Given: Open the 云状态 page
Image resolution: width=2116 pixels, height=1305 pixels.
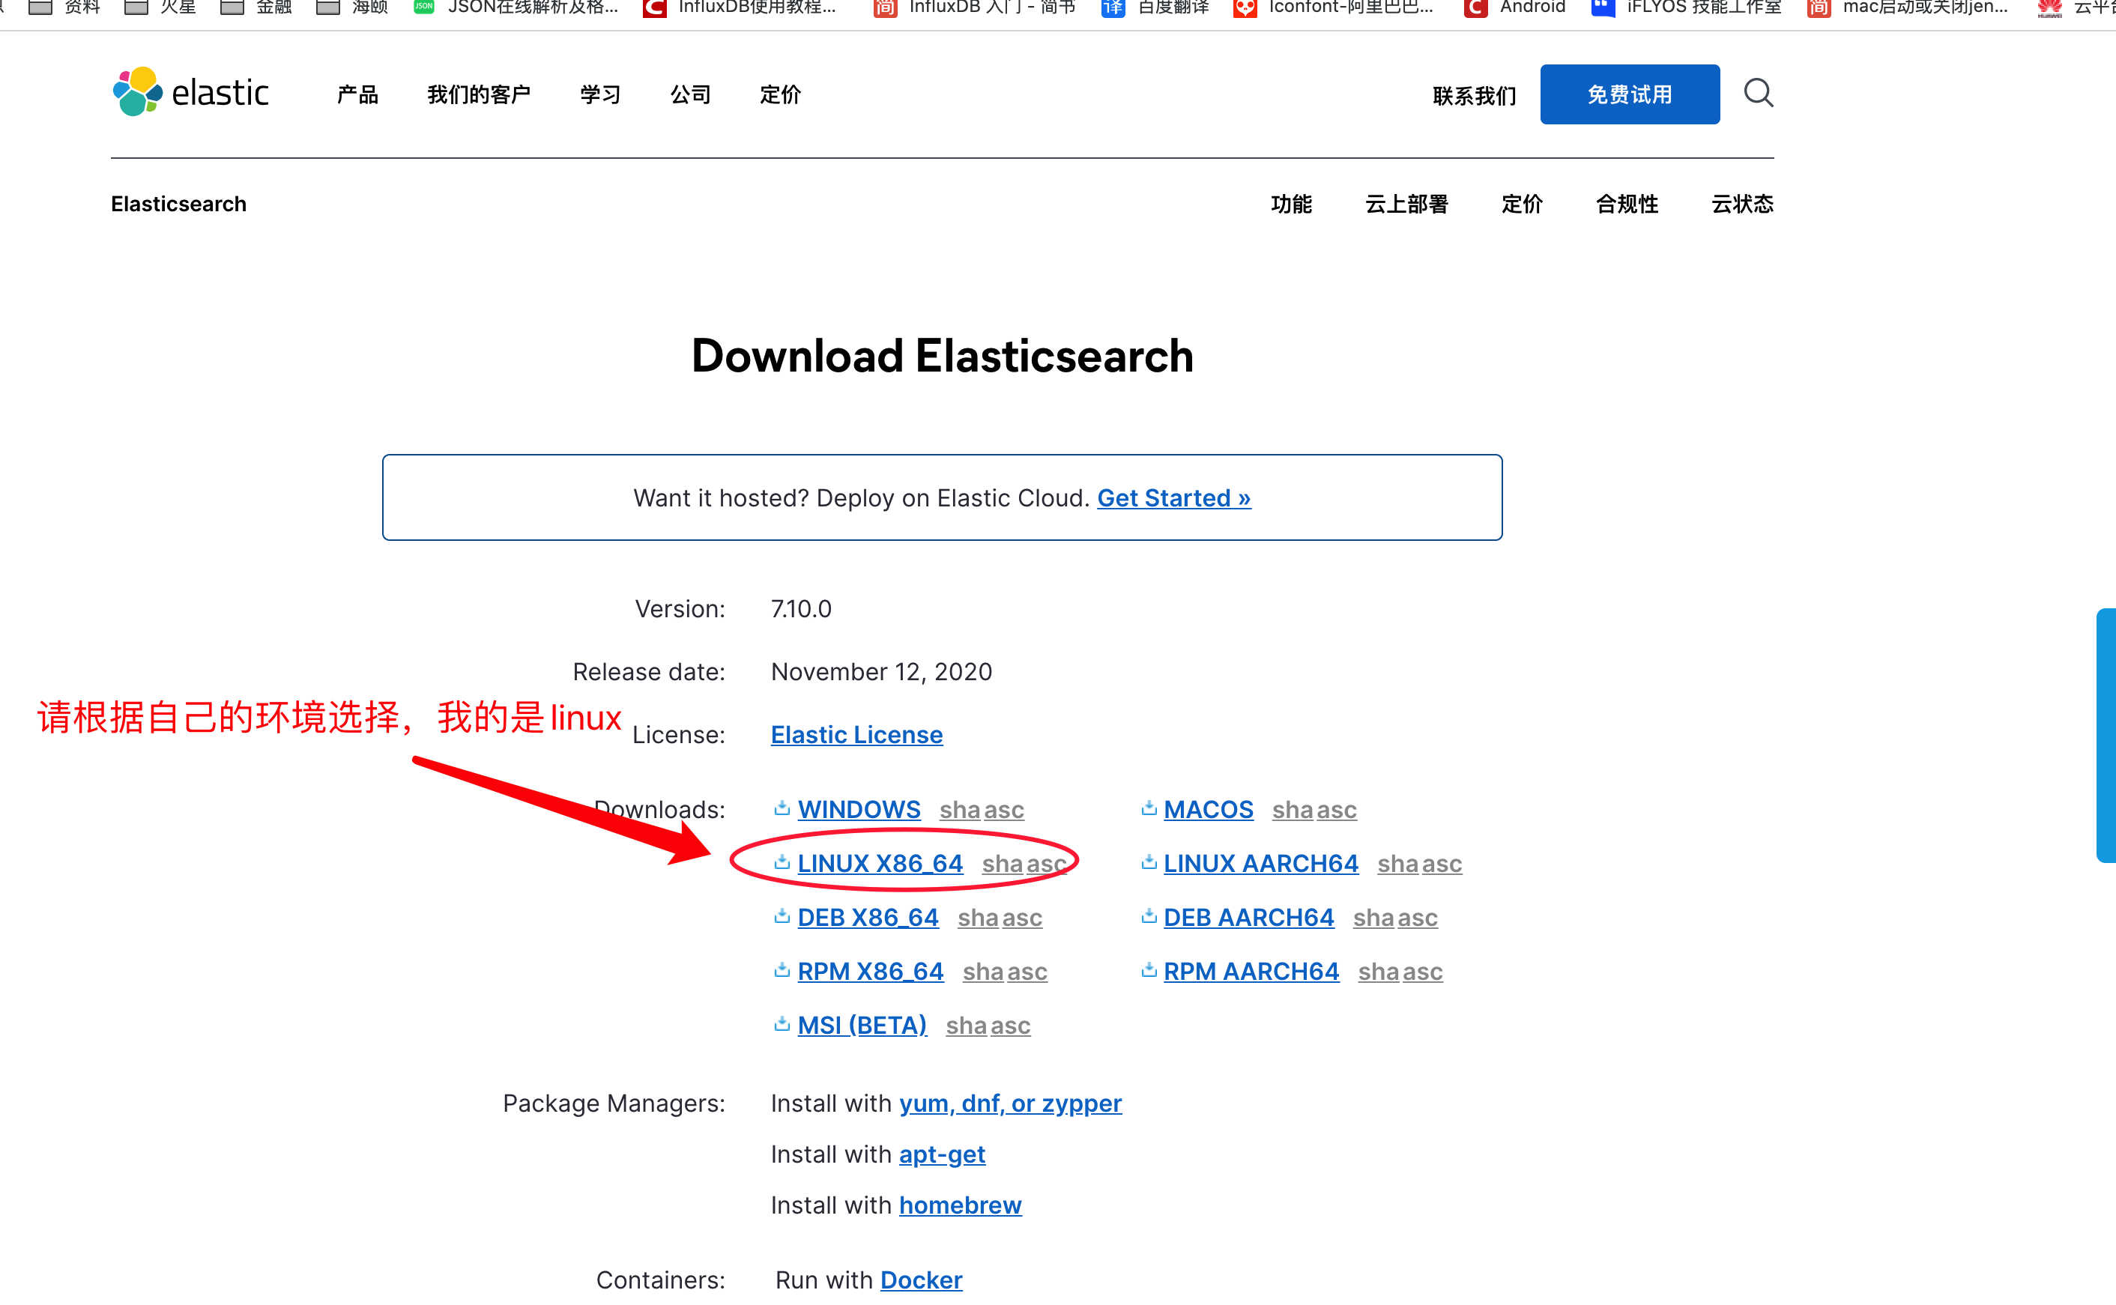Looking at the screenshot, I should click(x=1741, y=204).
